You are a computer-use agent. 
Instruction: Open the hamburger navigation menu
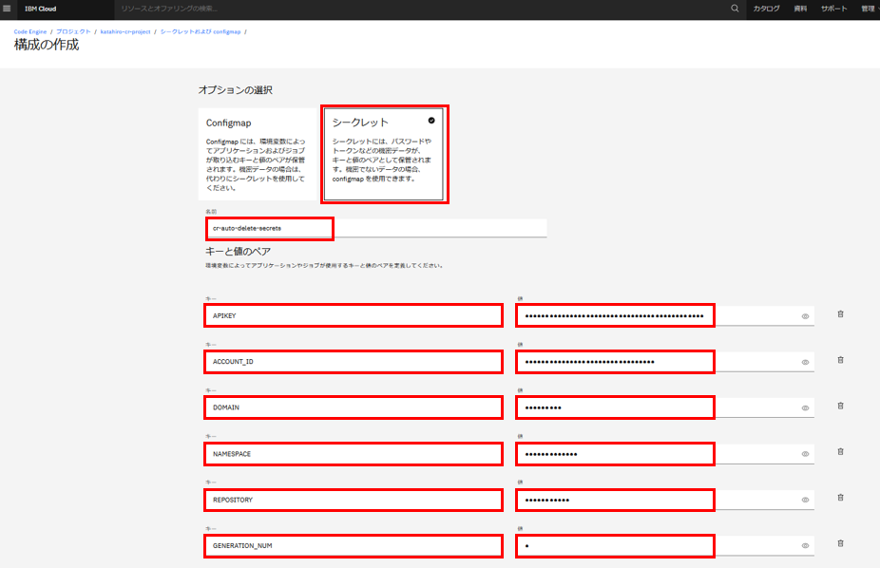7,9
